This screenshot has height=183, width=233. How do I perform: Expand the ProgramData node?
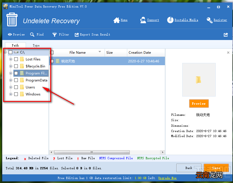[11, 80]
